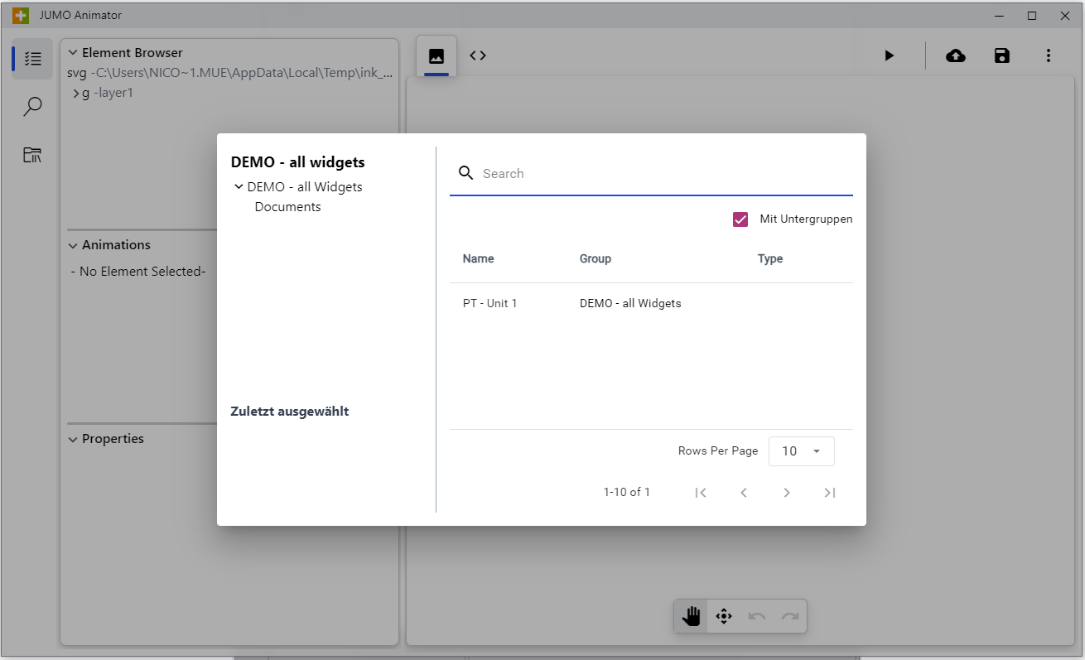Open the element list sidebar icon
The image size is (1085, 660).
32,59
